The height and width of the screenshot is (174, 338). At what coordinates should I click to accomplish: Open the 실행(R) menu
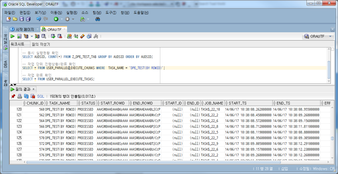(x=72, y=13)
